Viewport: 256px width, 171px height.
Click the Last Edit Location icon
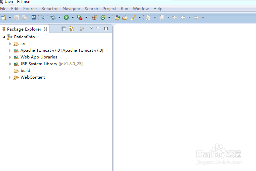[175, 17]
